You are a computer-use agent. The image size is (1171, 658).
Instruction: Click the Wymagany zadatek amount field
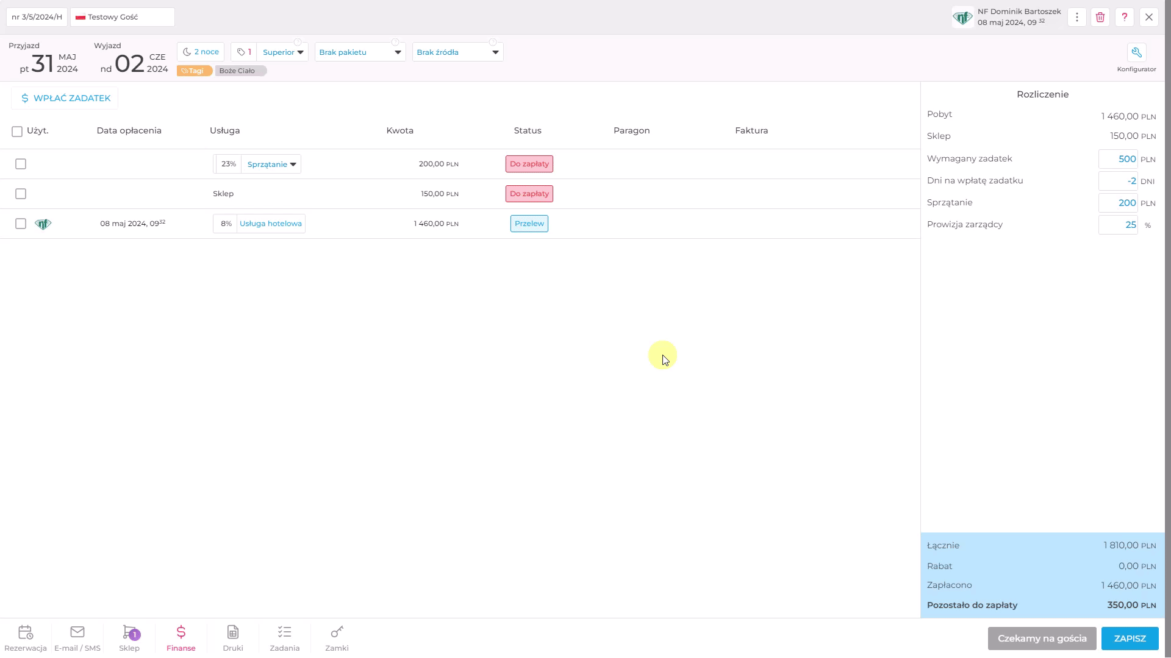click(x=1117, y=159)
